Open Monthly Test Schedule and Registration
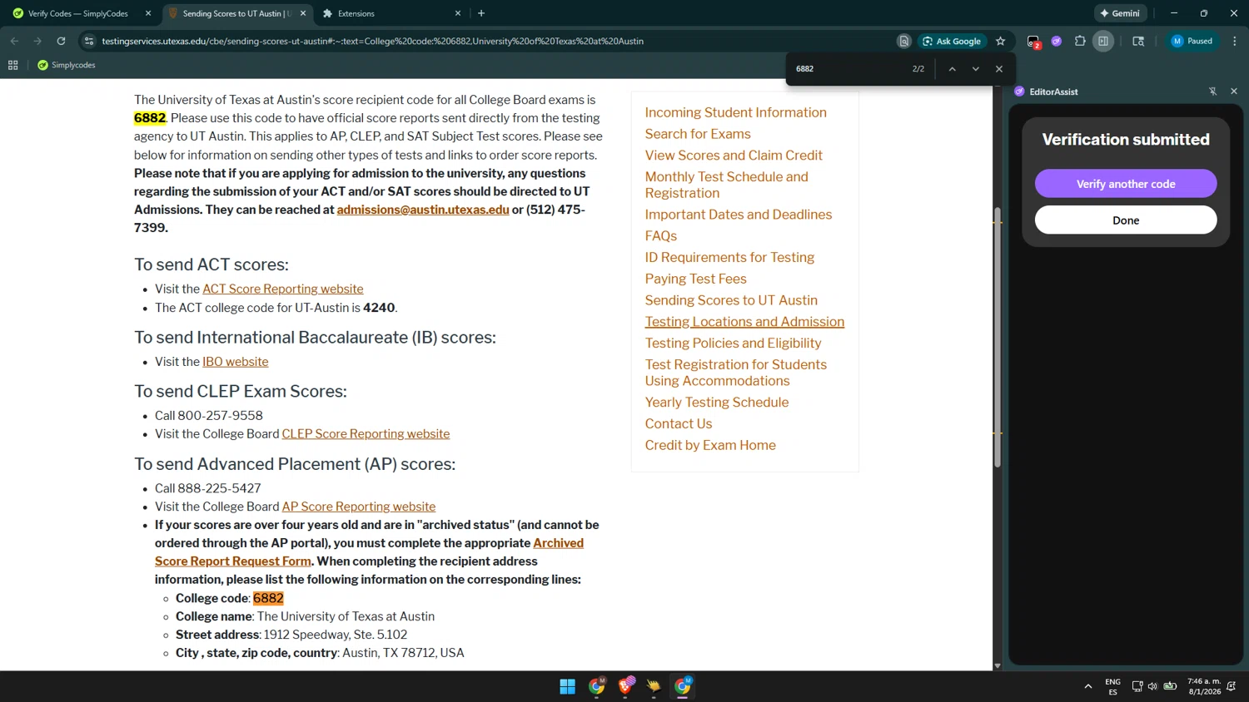 (727, 185)
